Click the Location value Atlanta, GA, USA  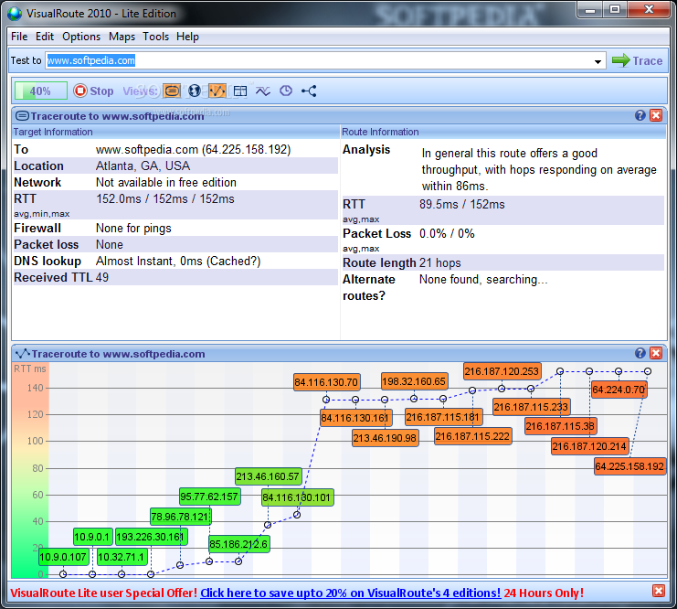[x=143, y=166]
